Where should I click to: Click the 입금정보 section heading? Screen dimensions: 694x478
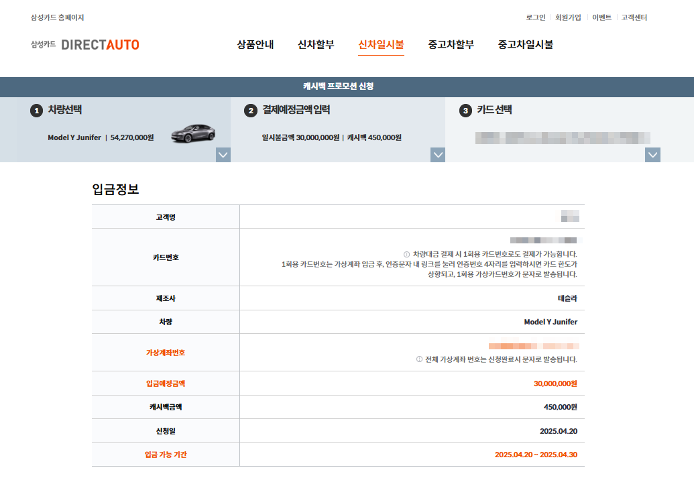tap(115, 190)
